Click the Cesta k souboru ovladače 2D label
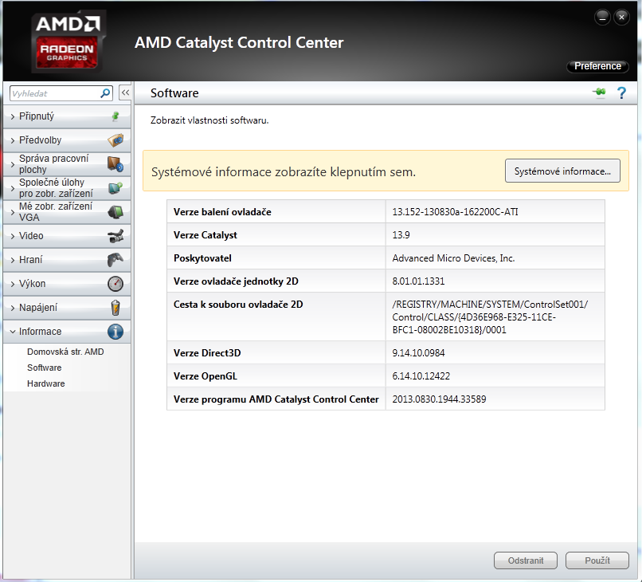This screenshot has height=582, width=642. pyautogui.click(x=238, y=304)
